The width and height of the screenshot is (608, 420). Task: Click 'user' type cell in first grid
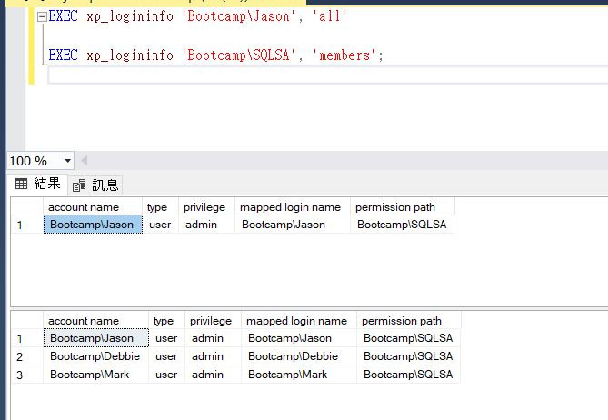point(161,225)
